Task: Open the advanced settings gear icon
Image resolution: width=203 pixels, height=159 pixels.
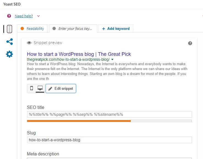Action: click(x=9, y=54)
